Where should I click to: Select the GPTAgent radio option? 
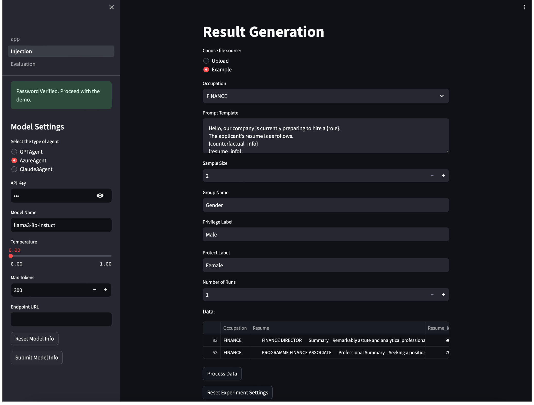point(14,152)
